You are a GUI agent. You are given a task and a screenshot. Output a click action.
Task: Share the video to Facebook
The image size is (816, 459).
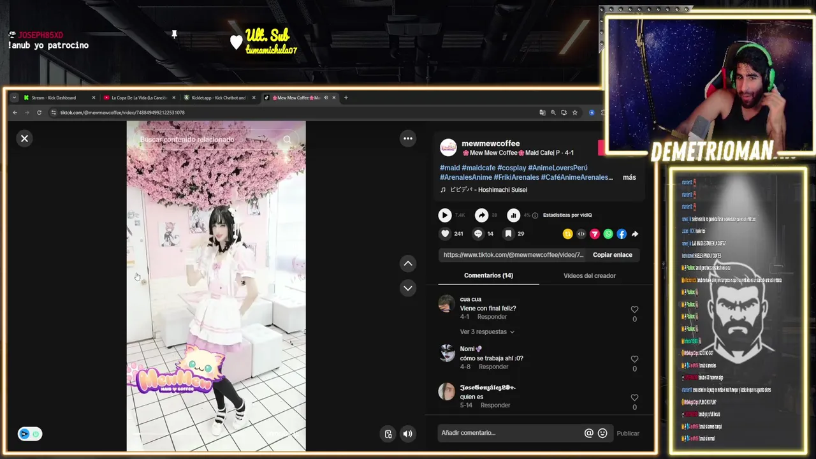[x=622, y=234]
